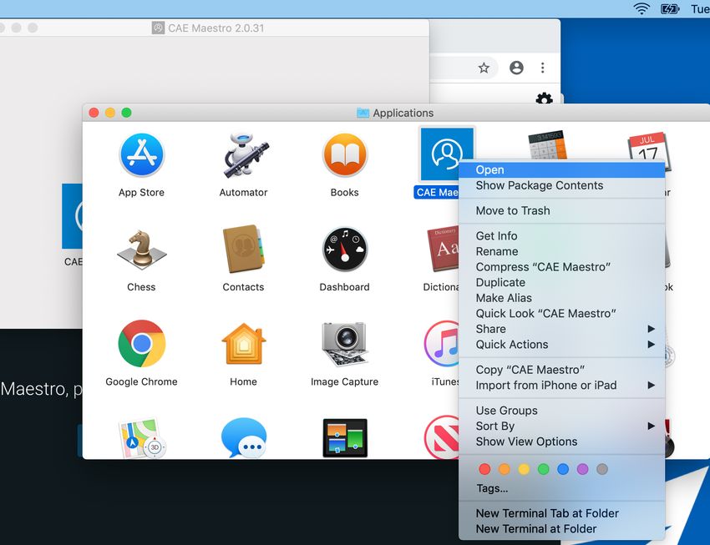
Task: Select the Dictionary app icon
Action: pyautogui.click(x=443, y=250)
